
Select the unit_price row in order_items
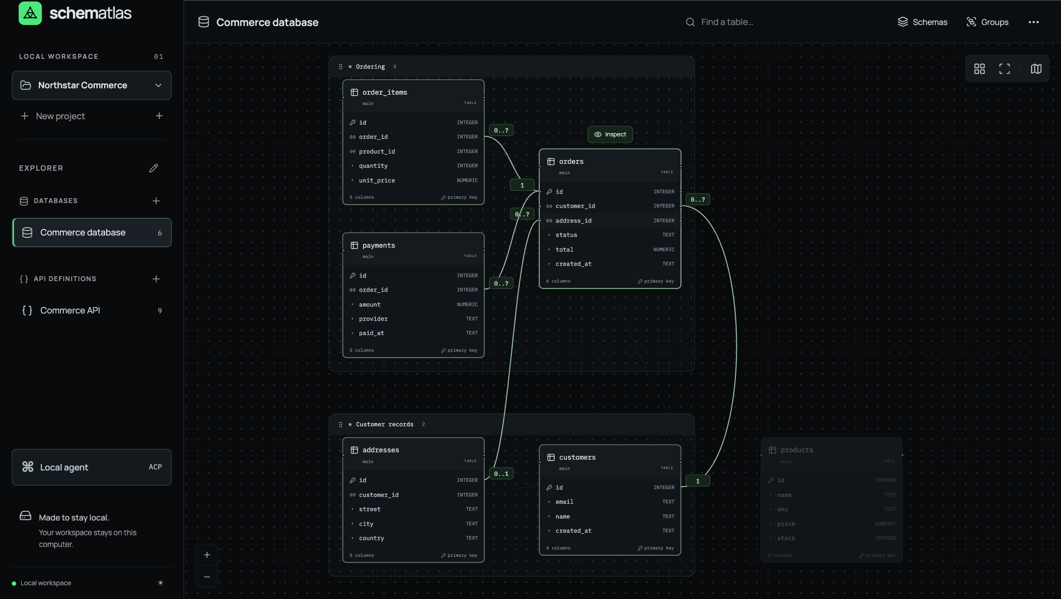point(414,181)
